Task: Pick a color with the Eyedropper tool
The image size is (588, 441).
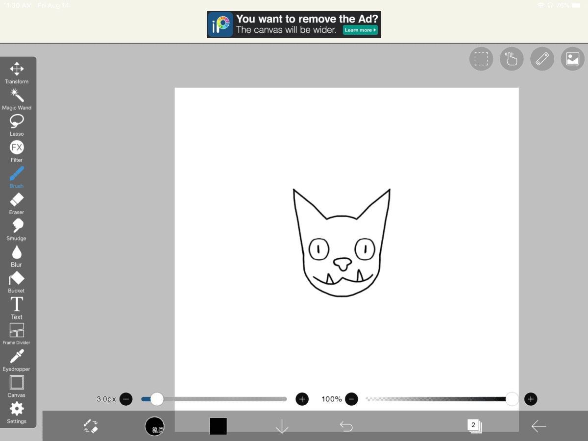Action: click(x=16, y=357)
